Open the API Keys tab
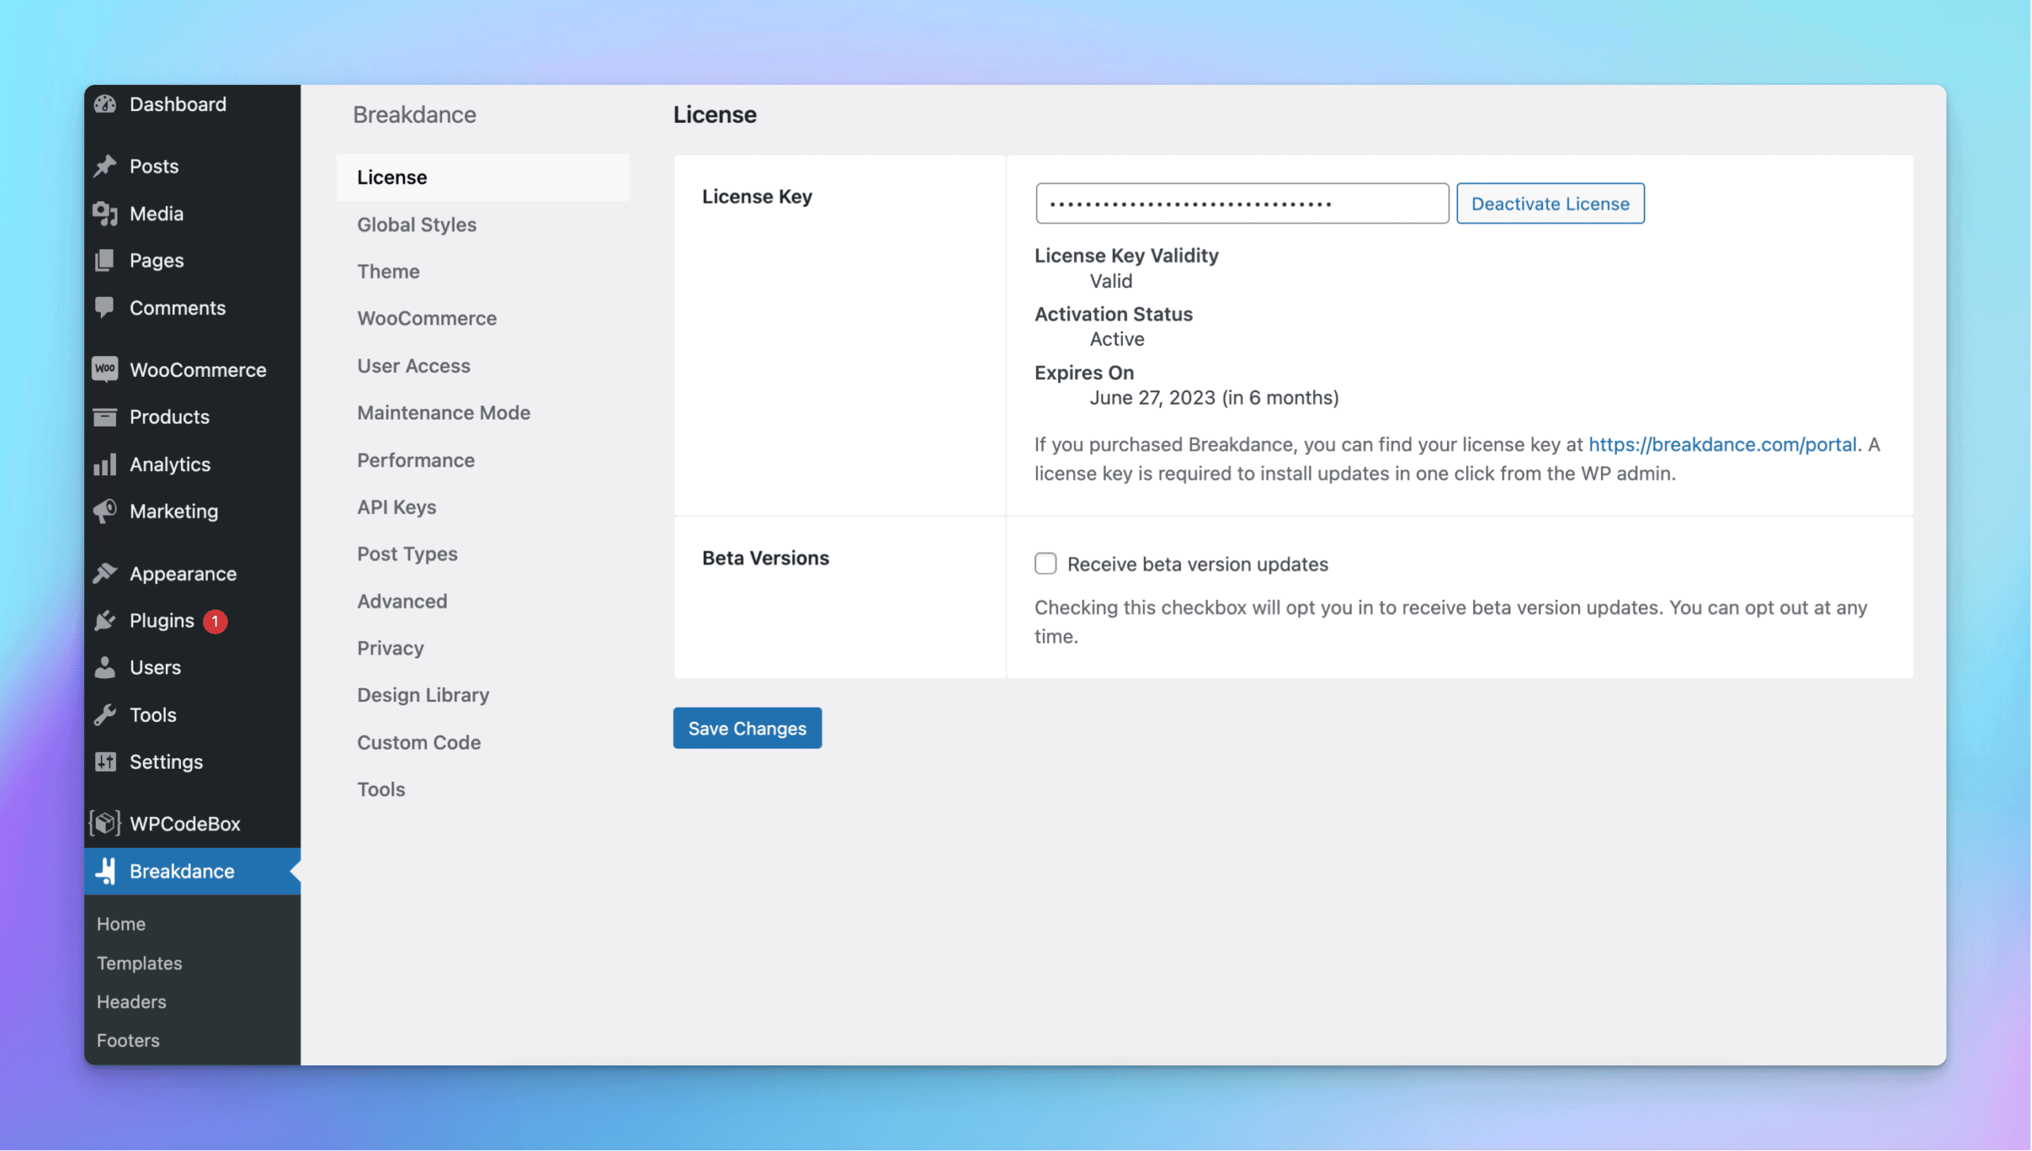 483,507
